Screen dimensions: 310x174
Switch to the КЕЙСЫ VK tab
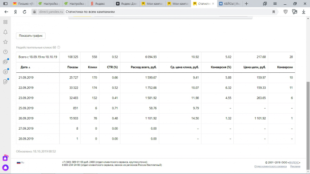pos(230,3)
